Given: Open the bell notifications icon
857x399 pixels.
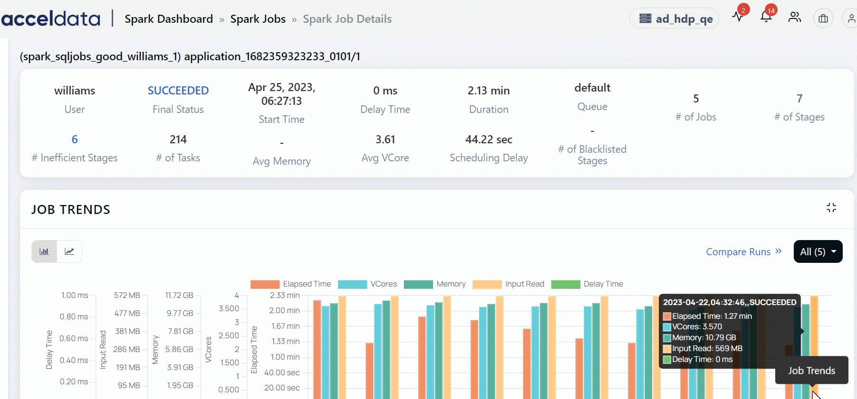Looking at the screenshot, I should point(766,18).
